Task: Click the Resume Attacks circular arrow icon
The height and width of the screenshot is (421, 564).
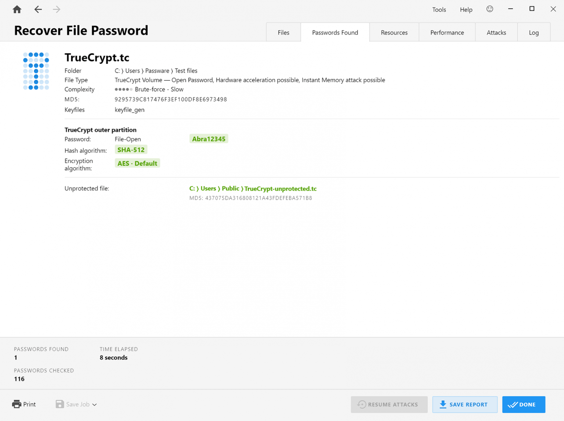Action: click(x=362, y=404)
